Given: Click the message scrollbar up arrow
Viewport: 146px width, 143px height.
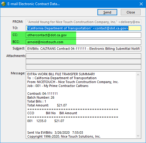Looking at the screenshot, I should pyautogui.click(x=138, y=75).
